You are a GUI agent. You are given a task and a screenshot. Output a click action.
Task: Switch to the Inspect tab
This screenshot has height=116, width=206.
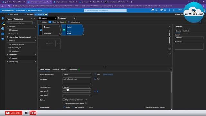click(x=64, y=70)
